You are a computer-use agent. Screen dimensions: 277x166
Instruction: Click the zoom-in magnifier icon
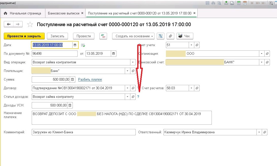(271, 3)
